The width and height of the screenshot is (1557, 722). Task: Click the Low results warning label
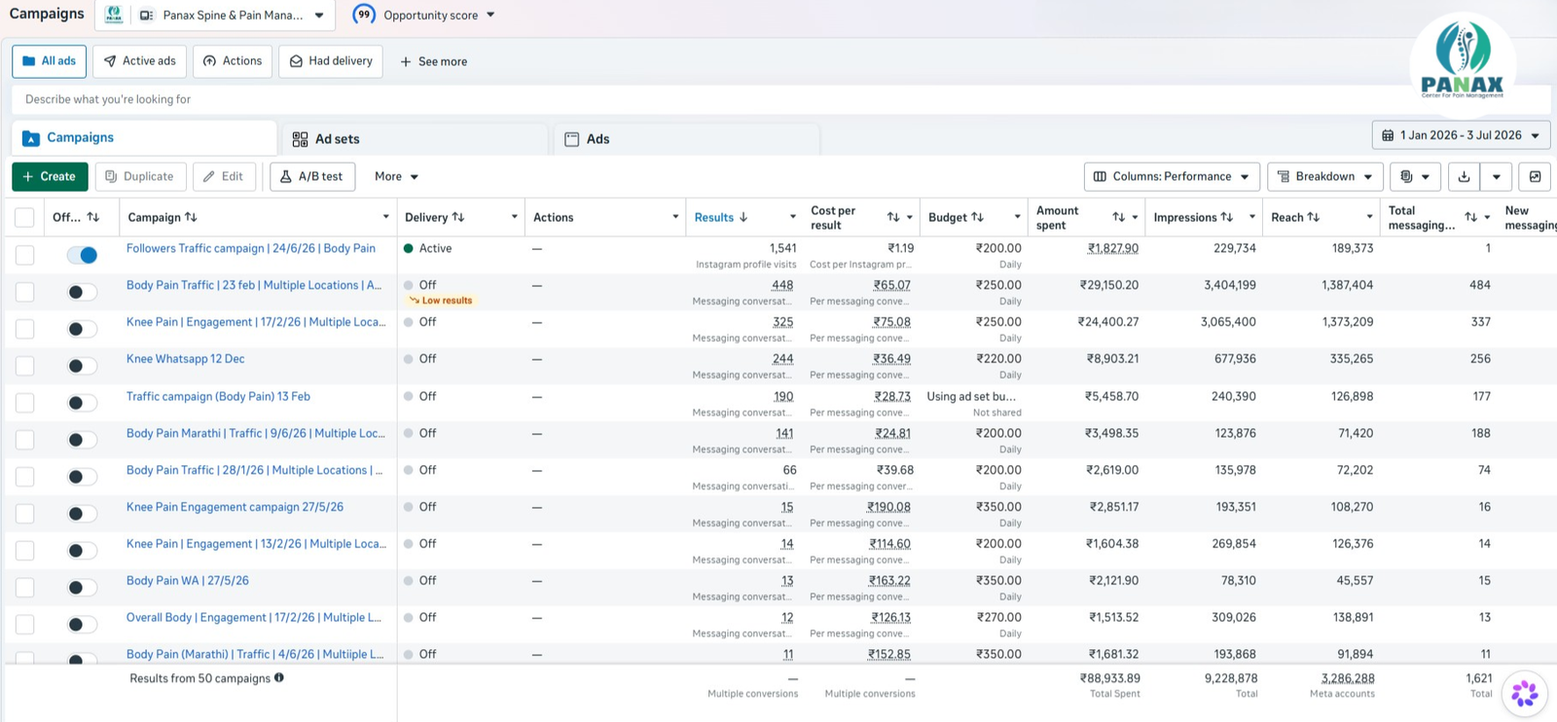[441, 301]
